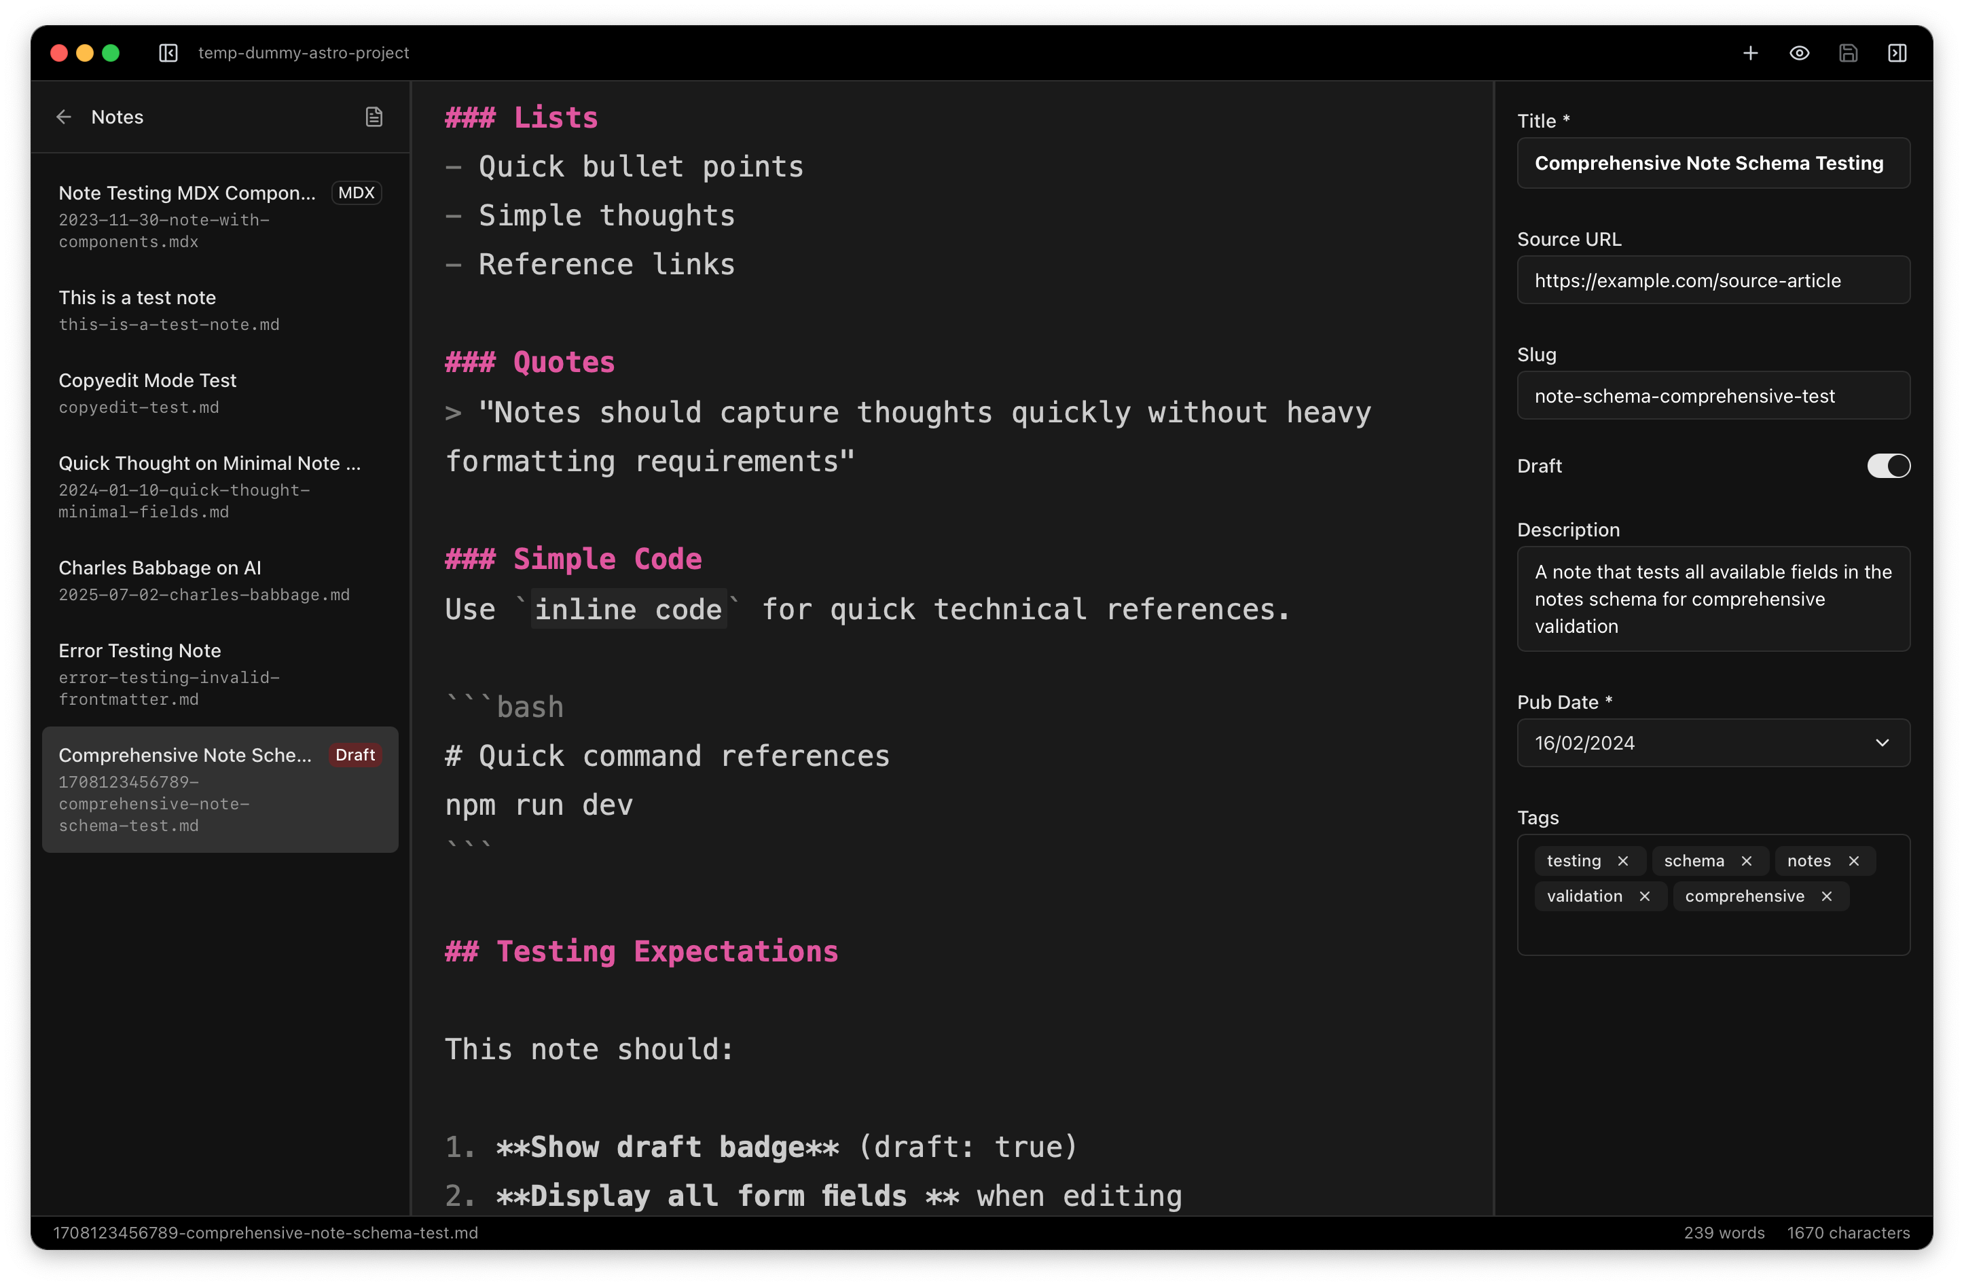Toggle preview mode with the eye icon
This screenshot has height=1286, width=1964.
tap(1799, 53)
